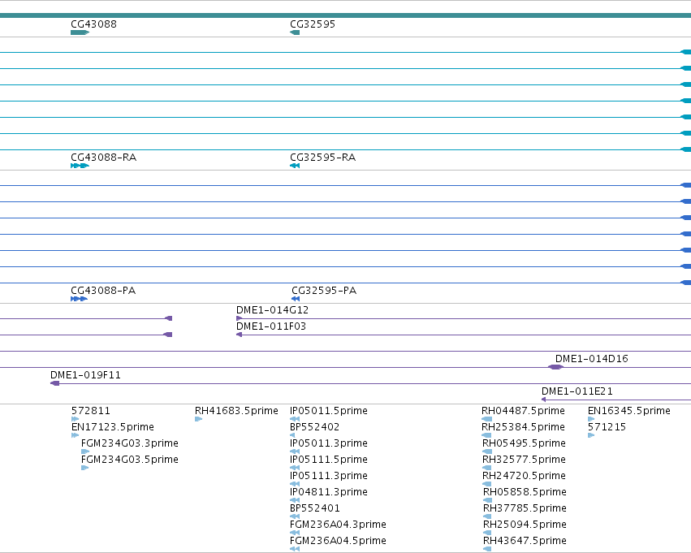Click the RH37785.5prime label
691x553 pixels.
tap(525, 508)
